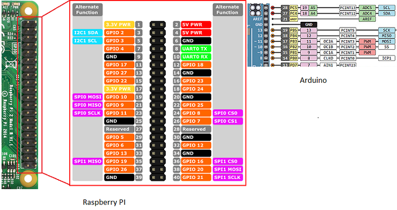Select the GND label at pin 6
Viewport: 397px width, 210px height.
point(196,41)
